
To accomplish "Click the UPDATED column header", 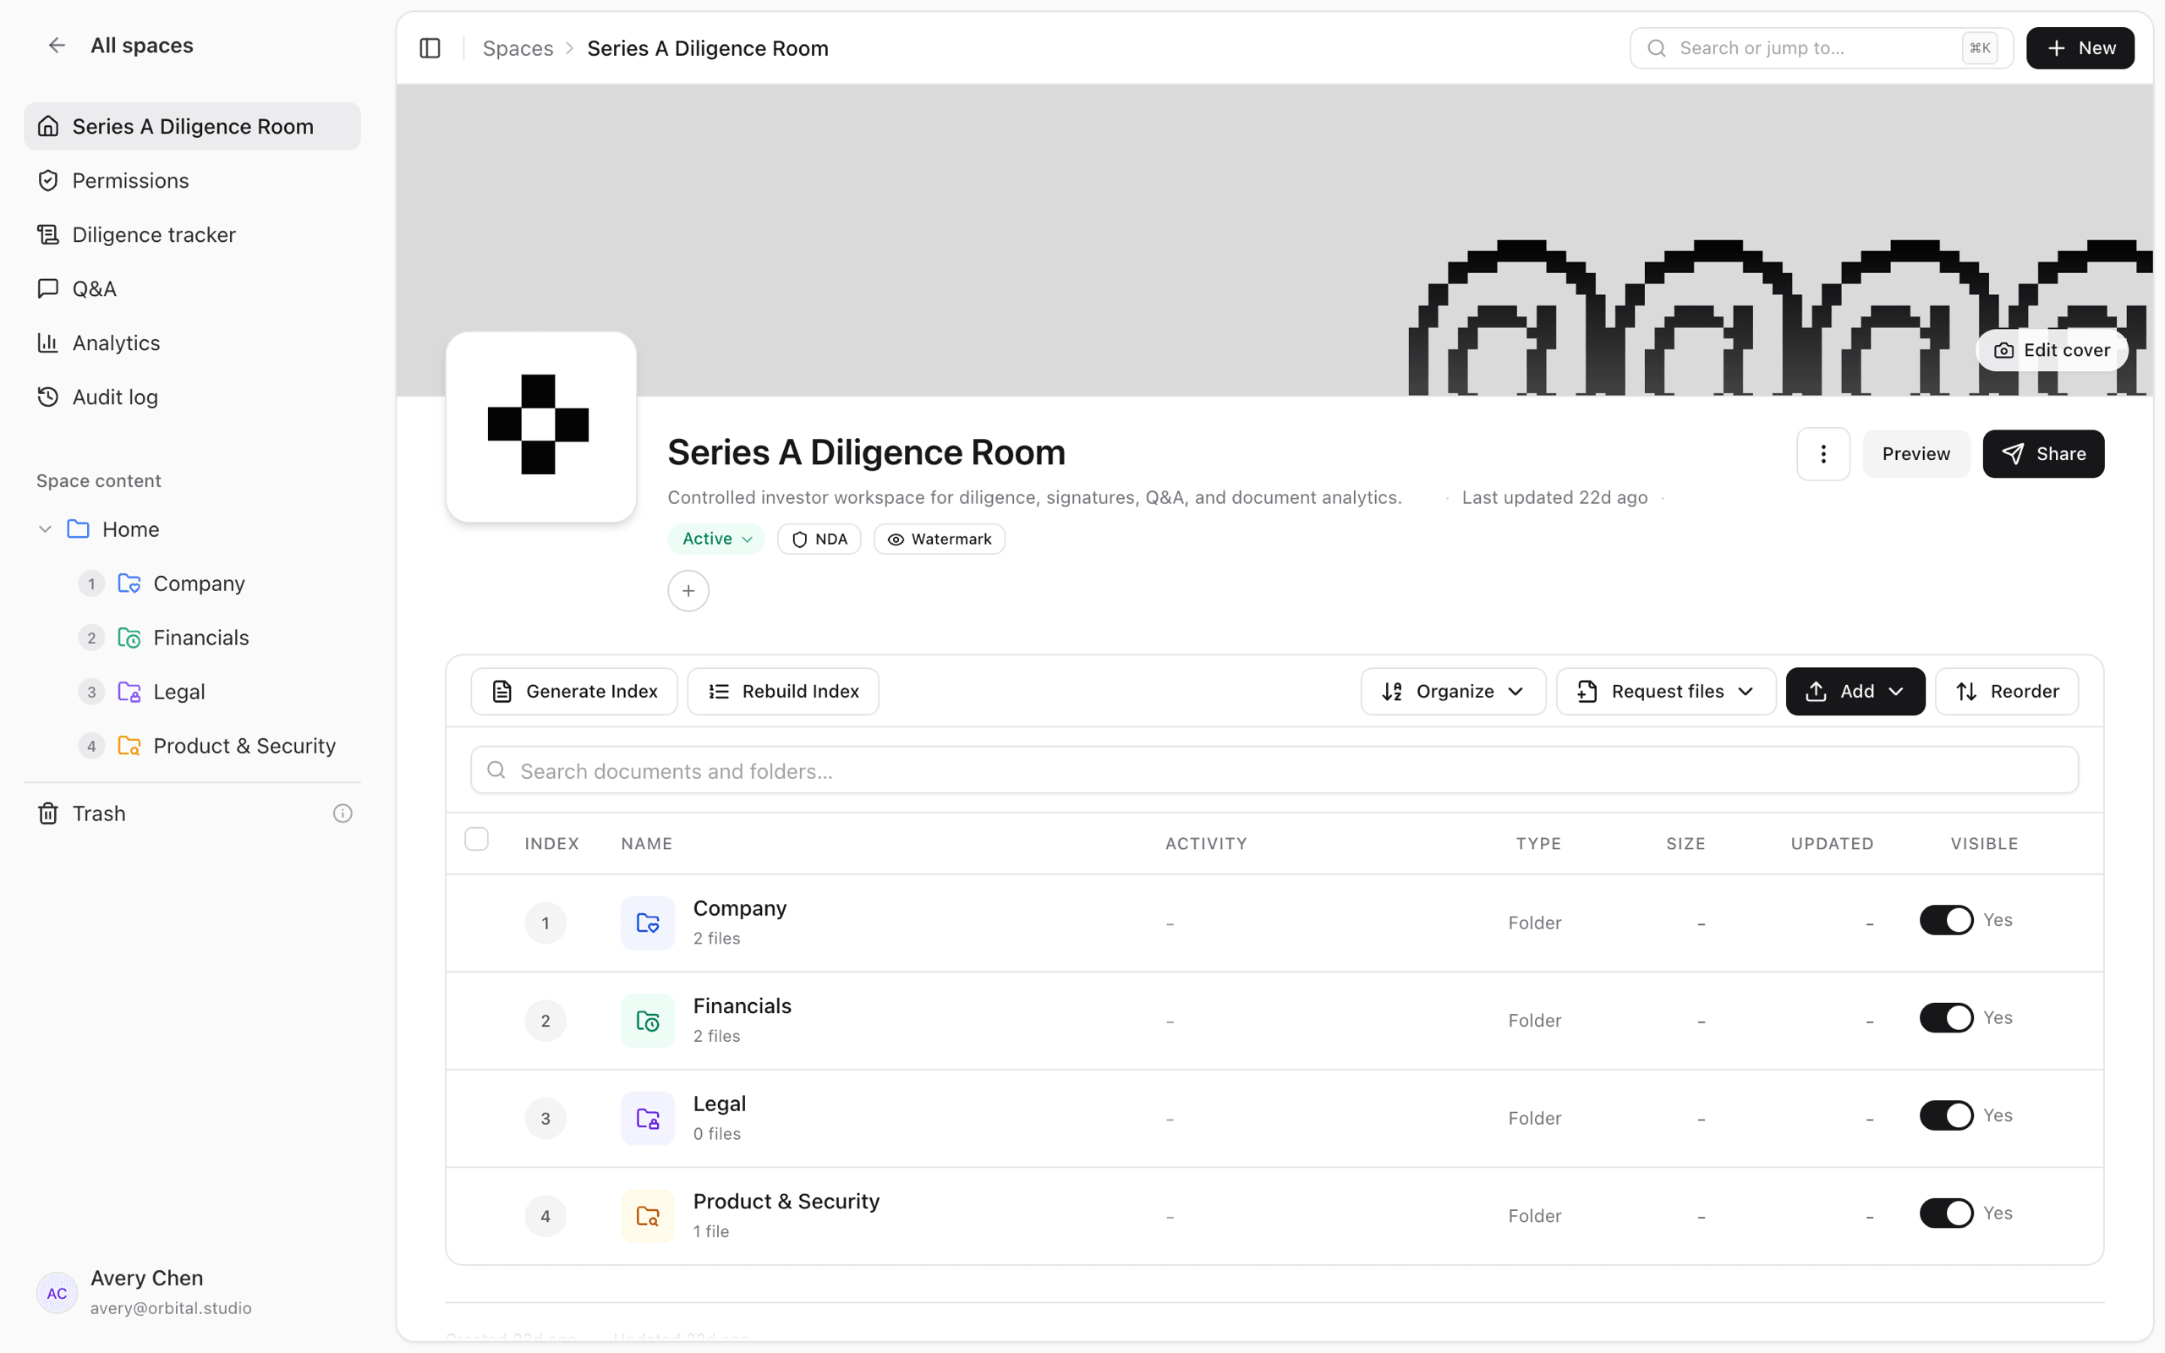I will pos(1831,844).
